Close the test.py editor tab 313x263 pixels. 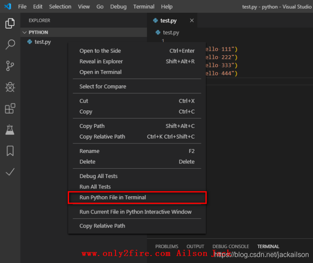[x=192, y=21]
